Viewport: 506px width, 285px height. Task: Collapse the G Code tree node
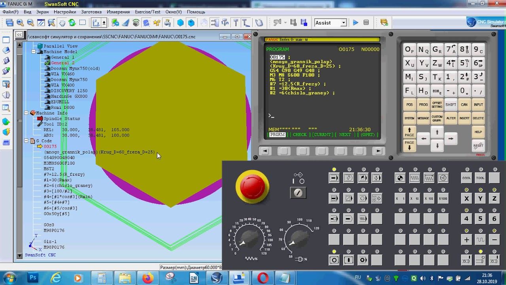26,141
